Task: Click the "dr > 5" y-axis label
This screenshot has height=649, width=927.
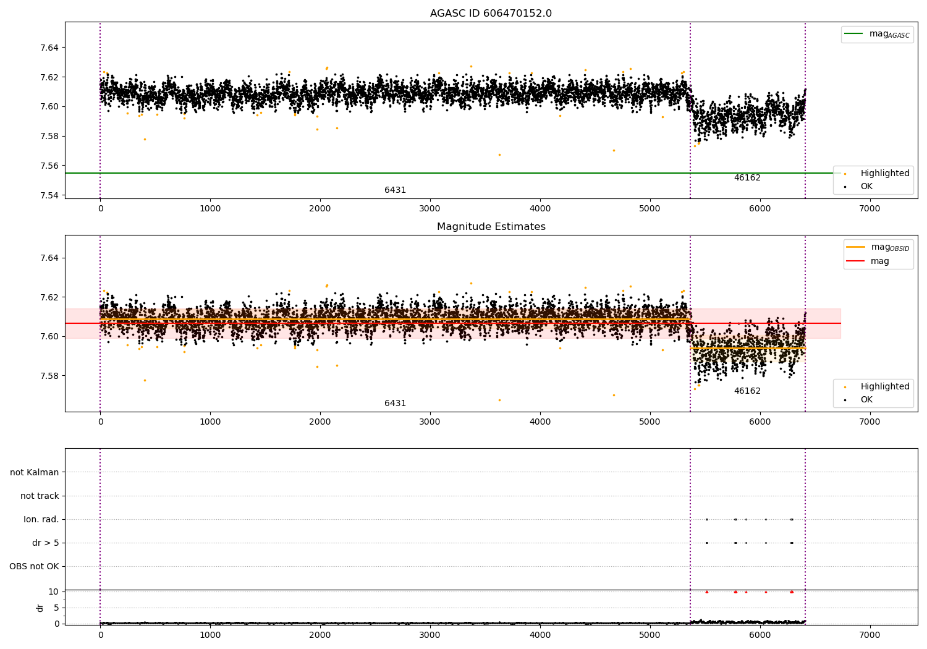Action: coord(46,543)
